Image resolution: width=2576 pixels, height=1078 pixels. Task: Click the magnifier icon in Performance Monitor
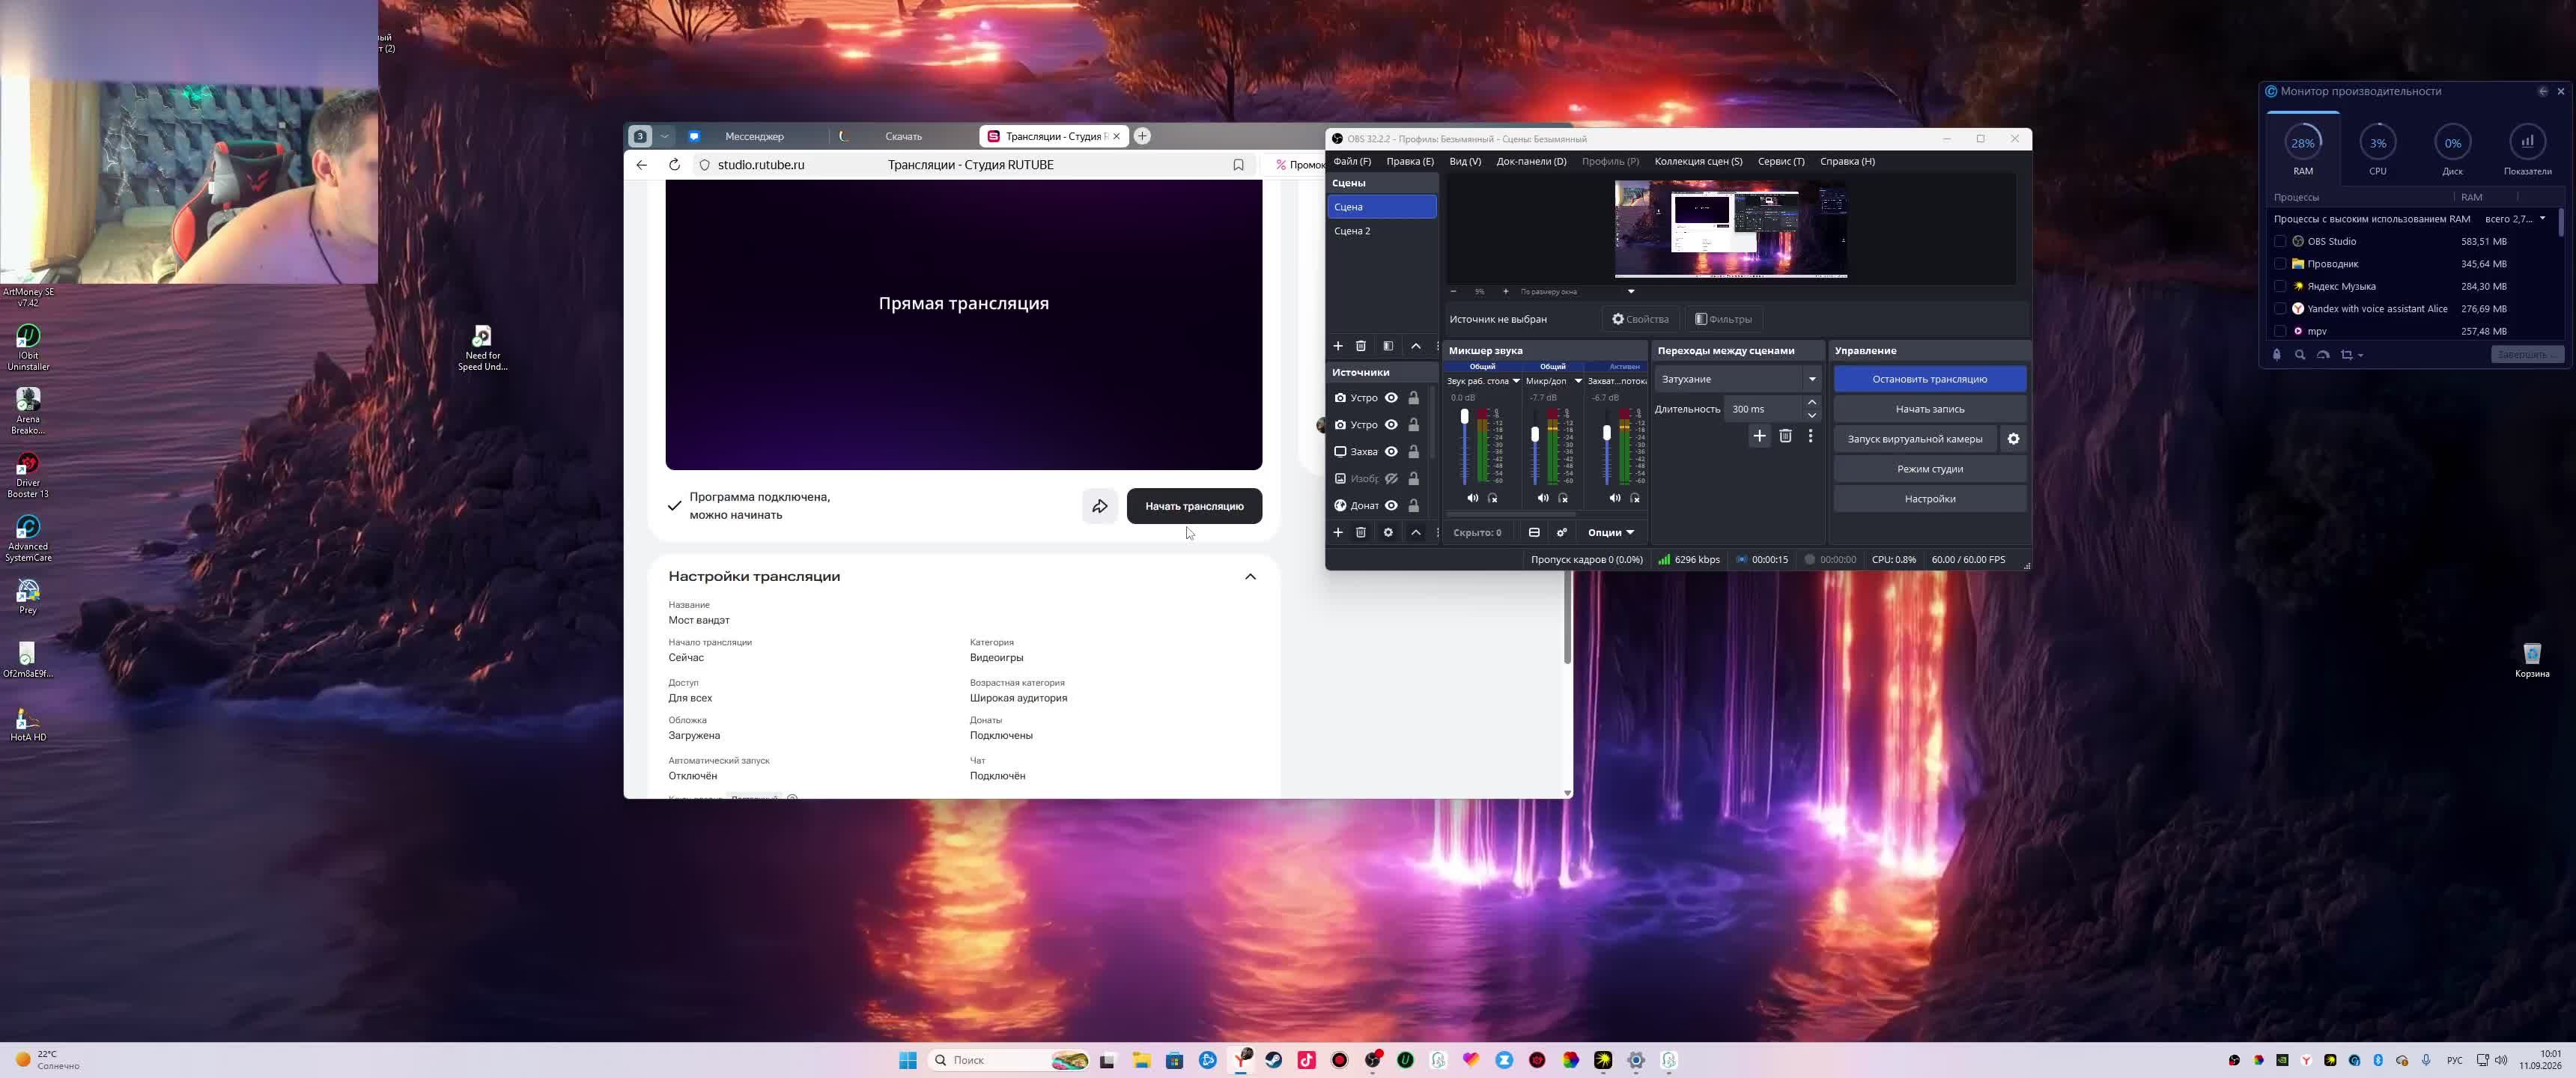click(2300, 355)
